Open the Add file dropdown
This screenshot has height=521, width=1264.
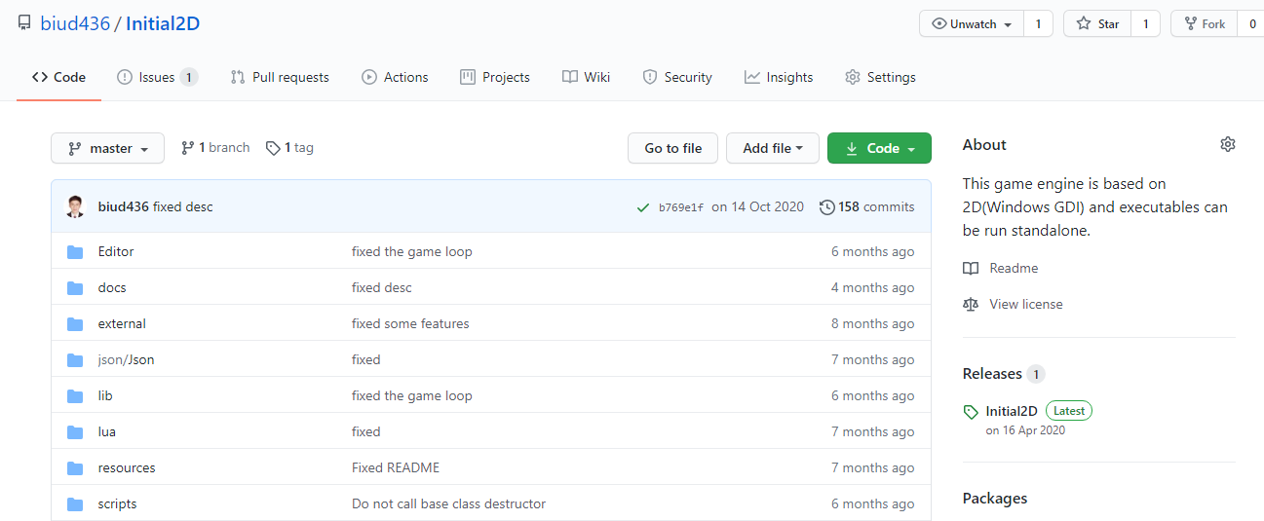(x=773, y=148)
